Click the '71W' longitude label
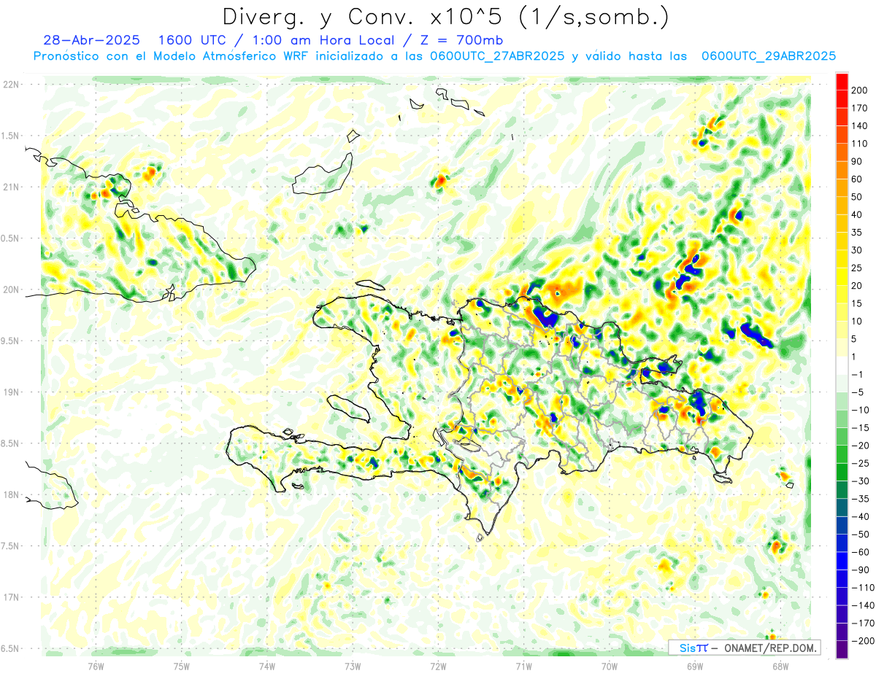This screenshot has height=676, width=876. (523, 666)
